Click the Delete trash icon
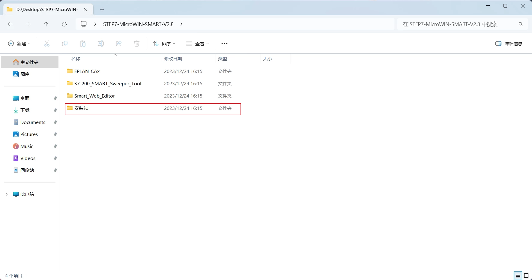Screen dimensions: 532x280 (x=137, y=44)
